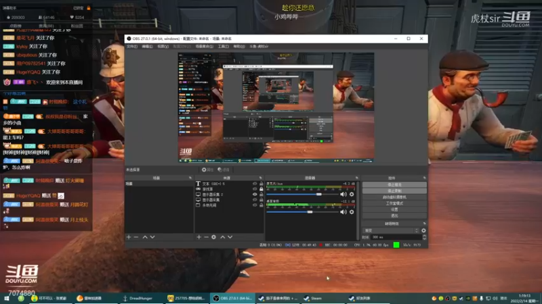Mute the 桌面音频 speaker icon

343,212
